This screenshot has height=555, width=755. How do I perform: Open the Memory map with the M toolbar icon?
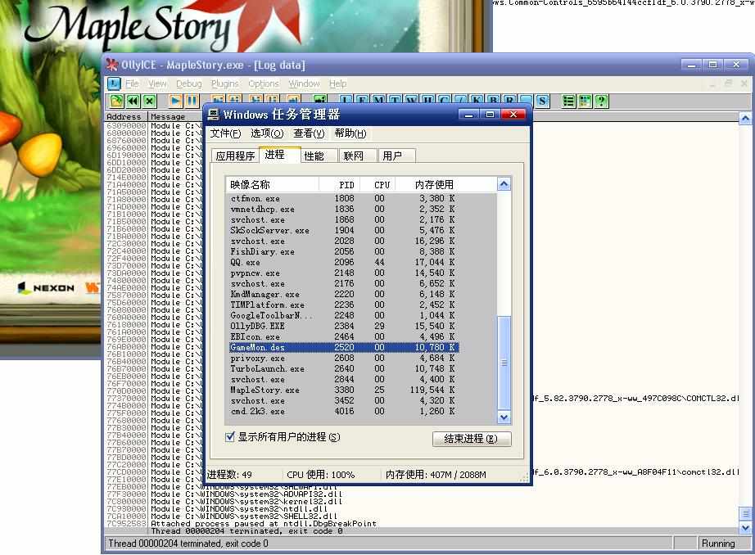378,101
